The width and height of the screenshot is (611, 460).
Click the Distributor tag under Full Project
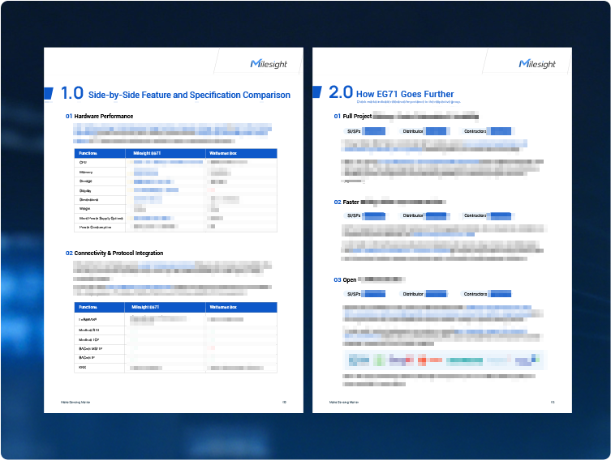click(424, 131)
